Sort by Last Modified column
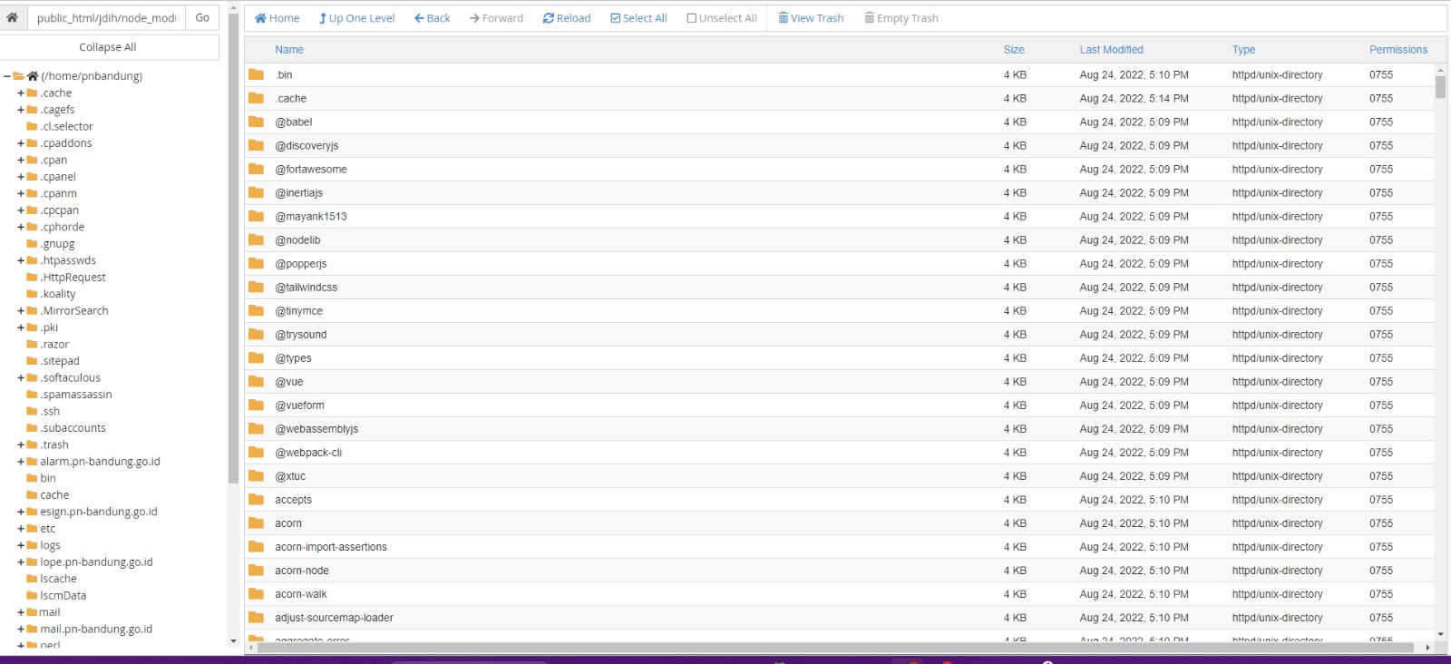Image resolution: width=1451 pixels, height=664 pixels. pyautogui.click(x=1111, y=50)
